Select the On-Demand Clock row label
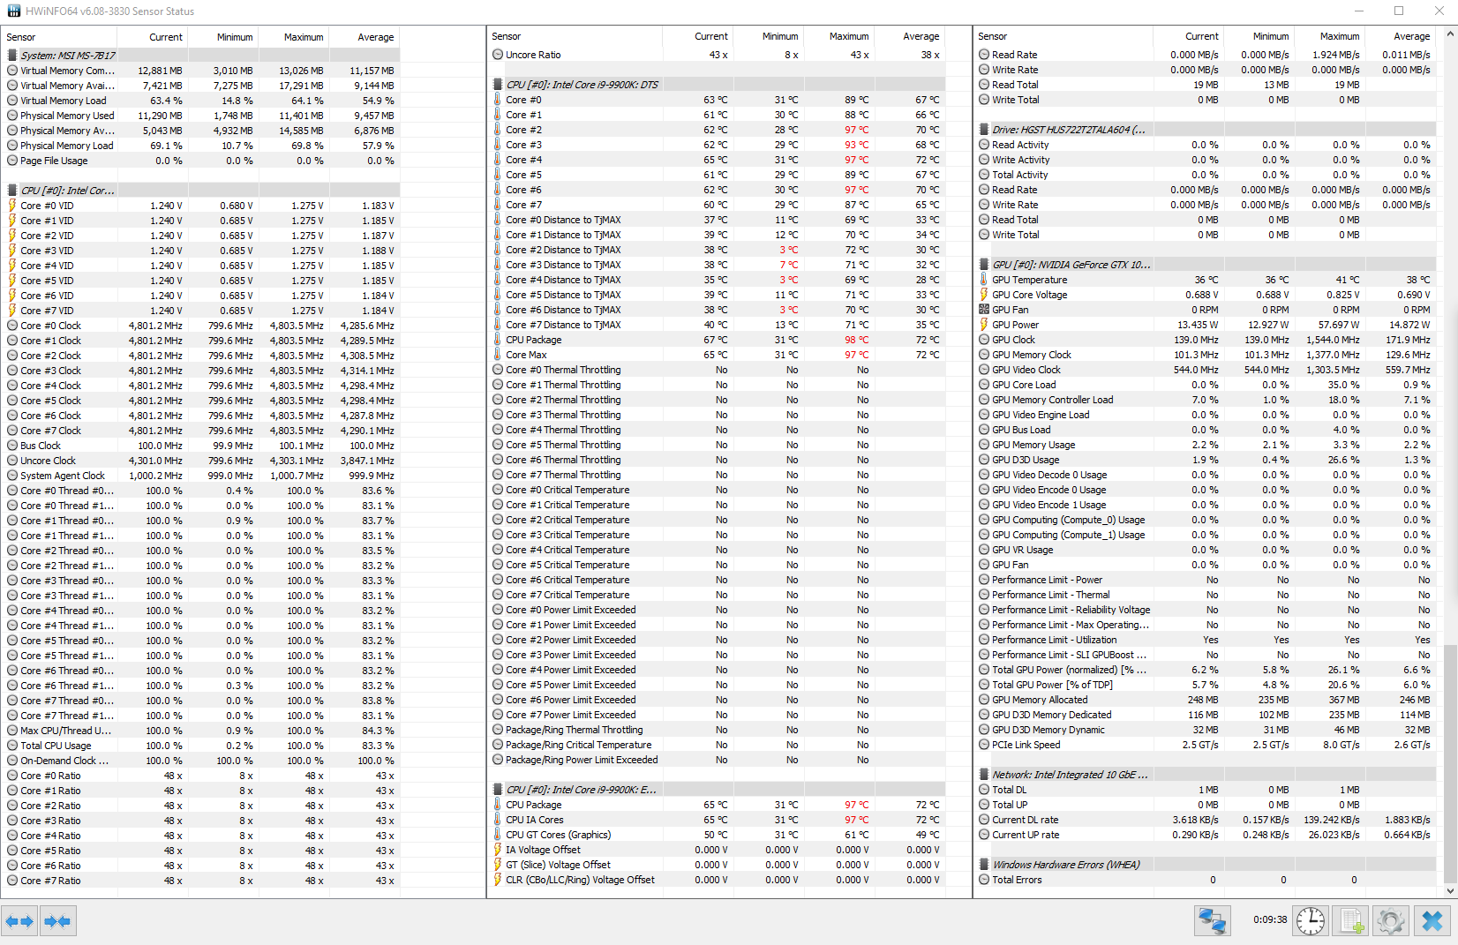The image size is (1458, 945). pos(64,761)
